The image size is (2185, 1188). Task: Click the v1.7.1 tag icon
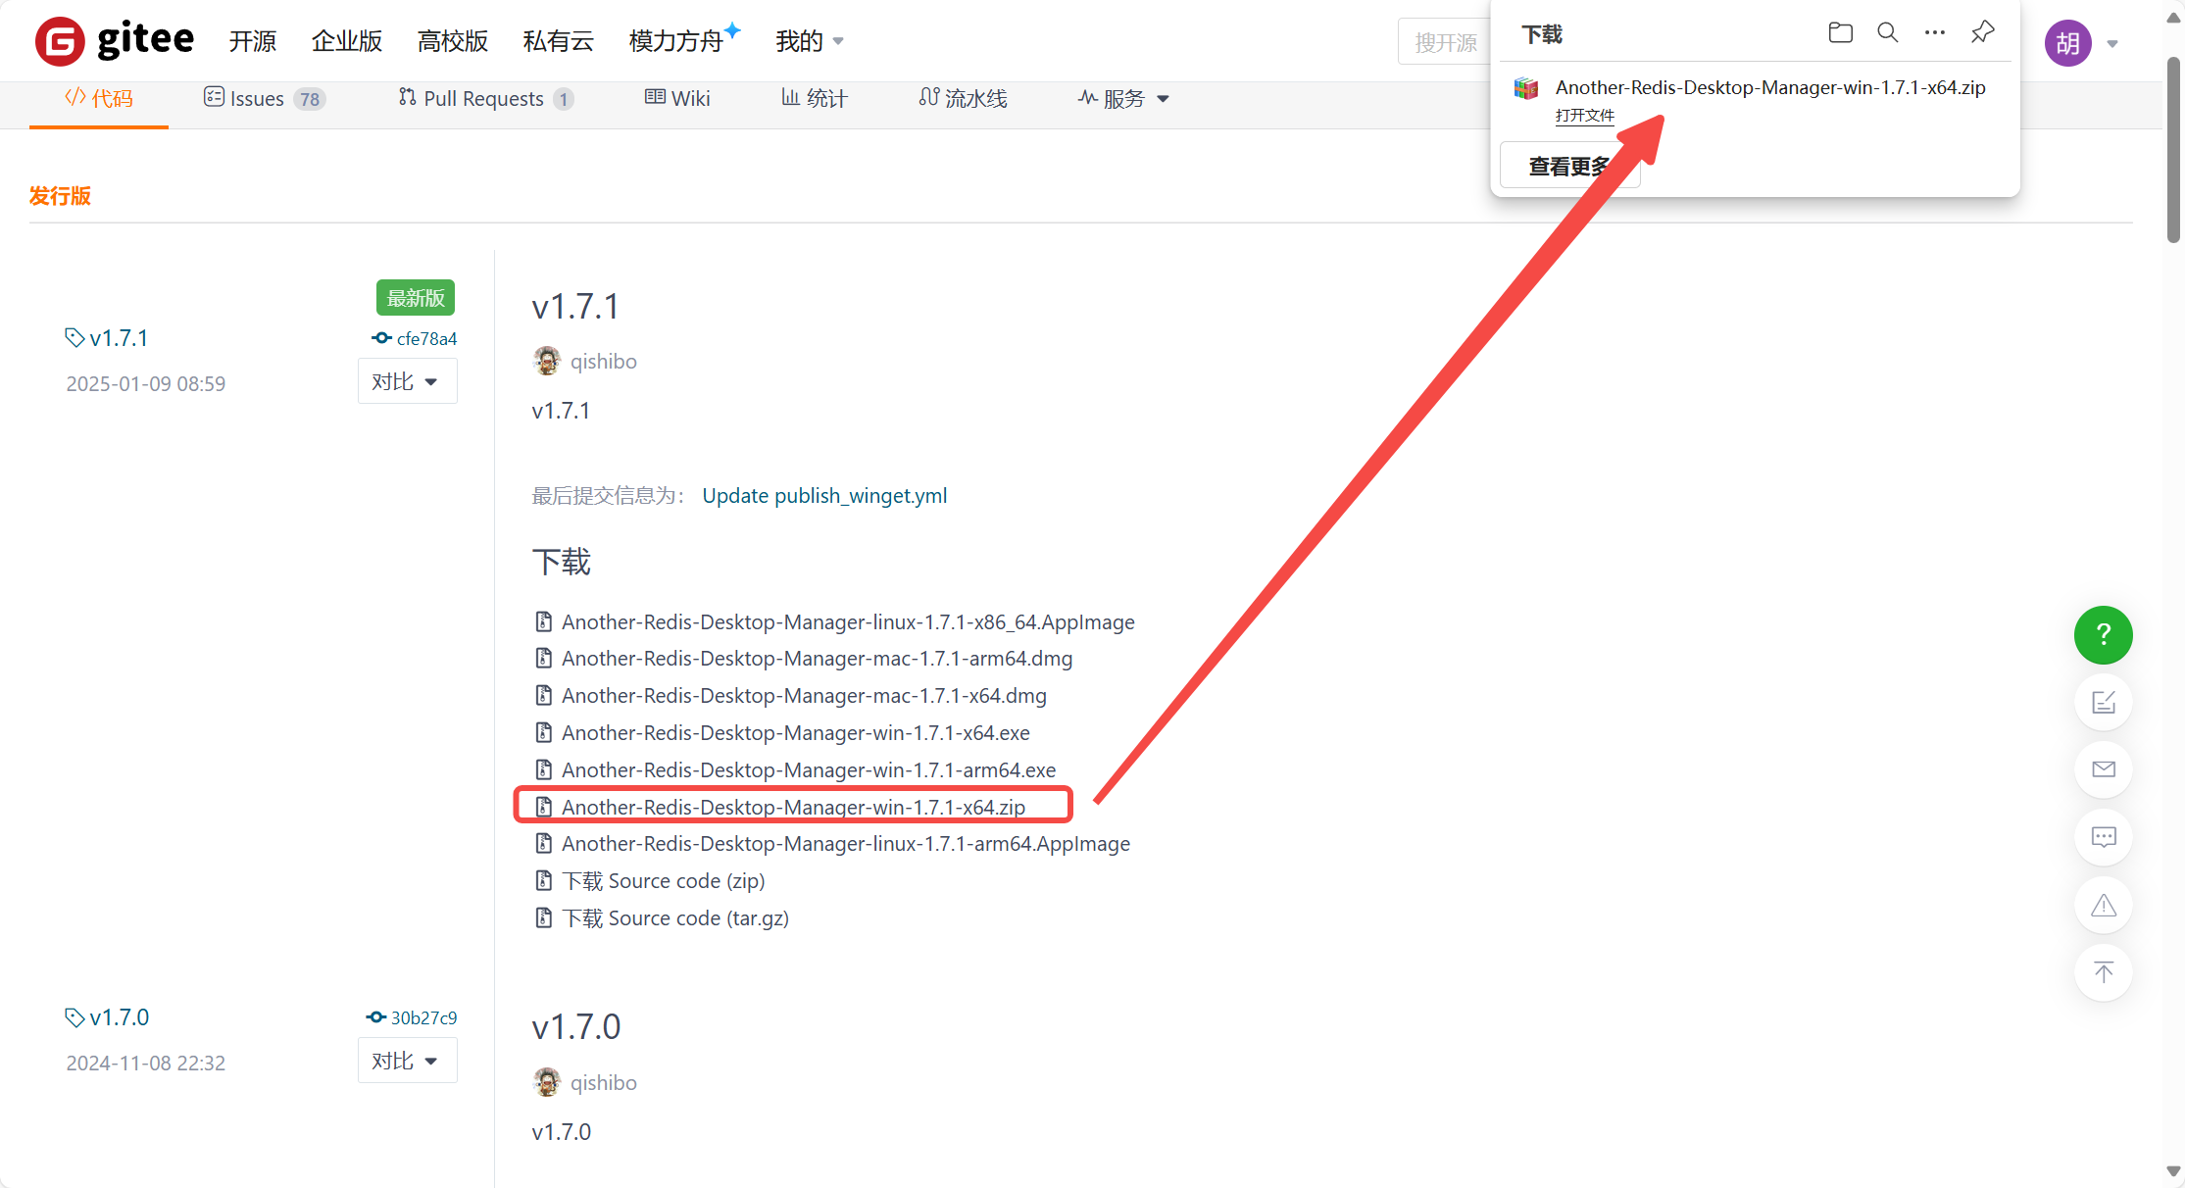click(x=74, y=338)
